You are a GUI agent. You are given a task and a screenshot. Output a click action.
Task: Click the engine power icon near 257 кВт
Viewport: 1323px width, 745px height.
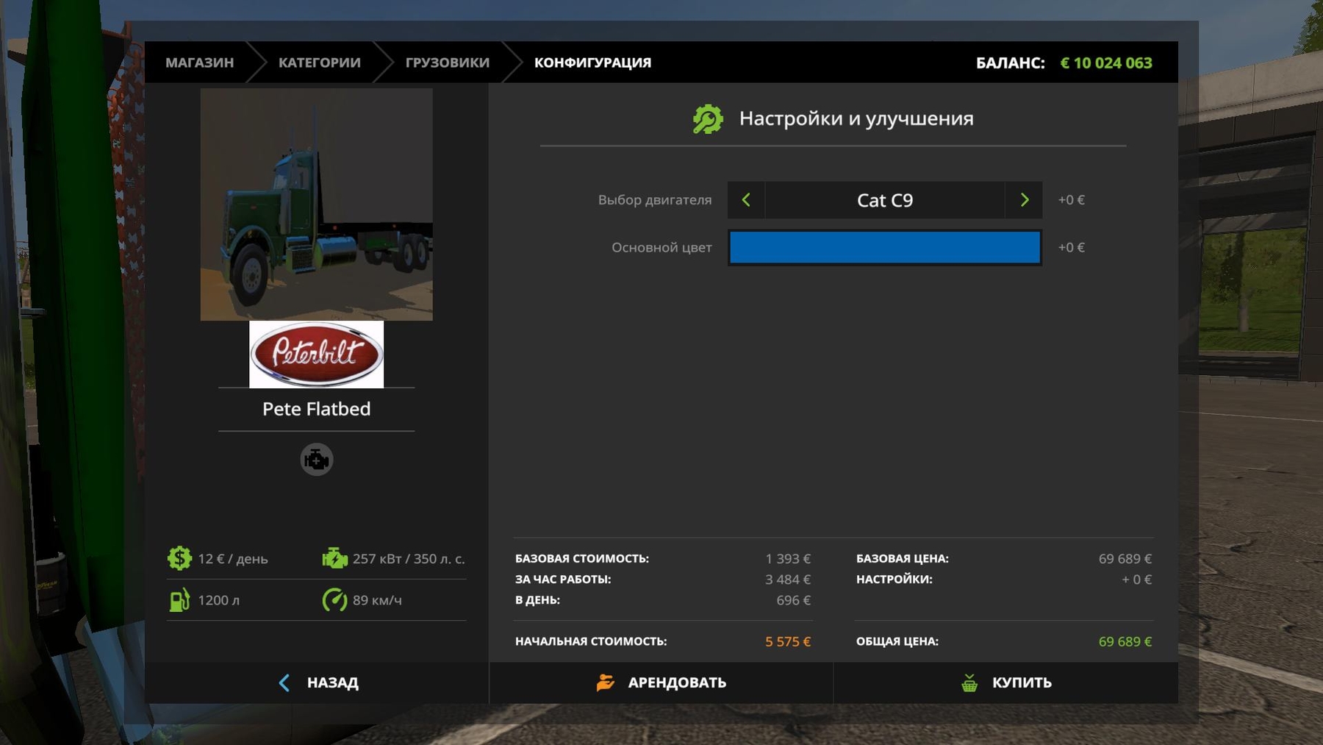coord(334,559)
